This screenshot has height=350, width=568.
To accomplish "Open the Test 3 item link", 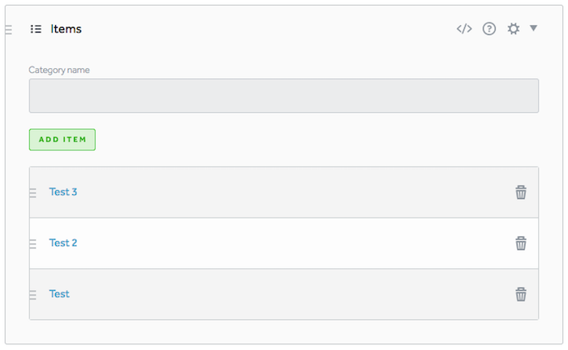I will (x=63, y=192).
